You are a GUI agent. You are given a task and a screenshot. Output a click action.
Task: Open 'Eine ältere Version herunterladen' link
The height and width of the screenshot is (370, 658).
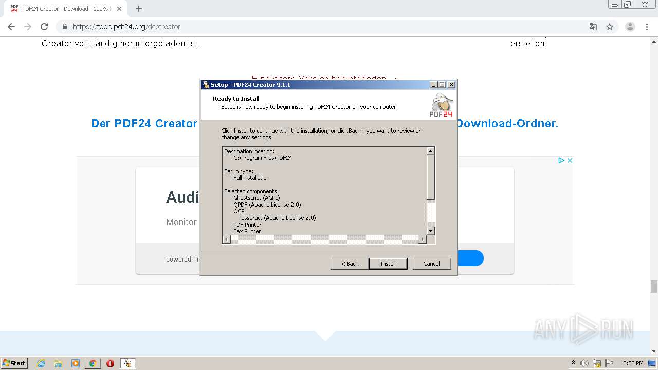(x=319, y=79)
